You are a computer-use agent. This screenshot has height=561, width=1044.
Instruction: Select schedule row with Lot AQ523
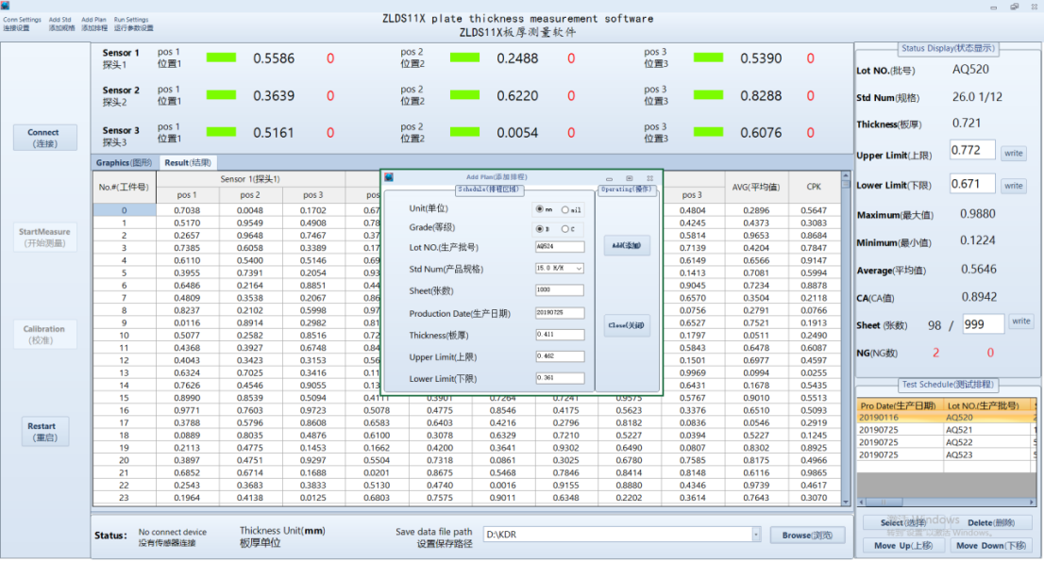tap(946, 455)
